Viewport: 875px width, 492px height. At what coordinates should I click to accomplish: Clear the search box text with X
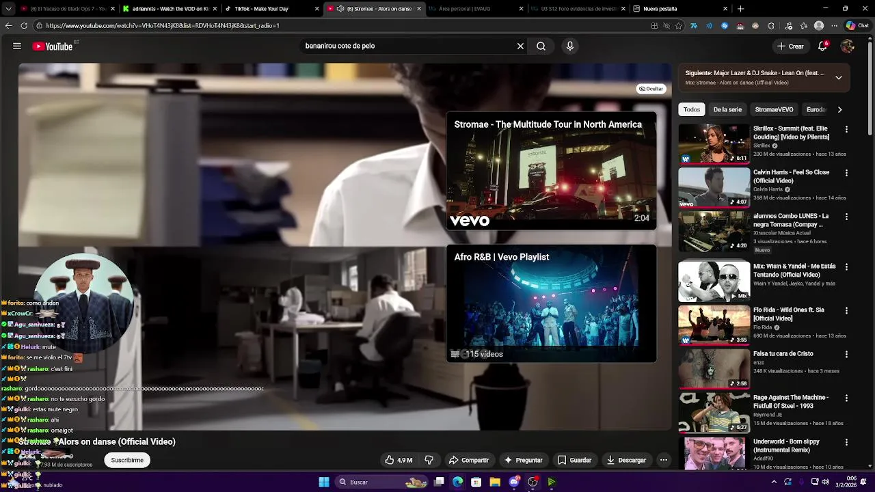[x=520, y=46]
